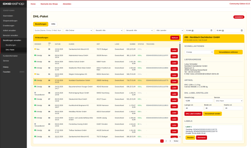Switch to the Hilfe tab

(x=53, y=24)
